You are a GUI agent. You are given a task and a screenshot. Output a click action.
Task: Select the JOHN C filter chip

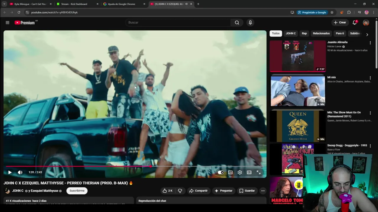coord(291,33)
